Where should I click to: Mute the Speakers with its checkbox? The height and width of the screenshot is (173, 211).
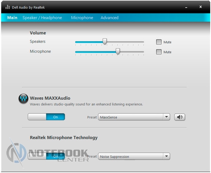pos(159,42)
